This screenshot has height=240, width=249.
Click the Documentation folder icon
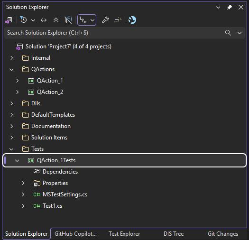(26, 126)
